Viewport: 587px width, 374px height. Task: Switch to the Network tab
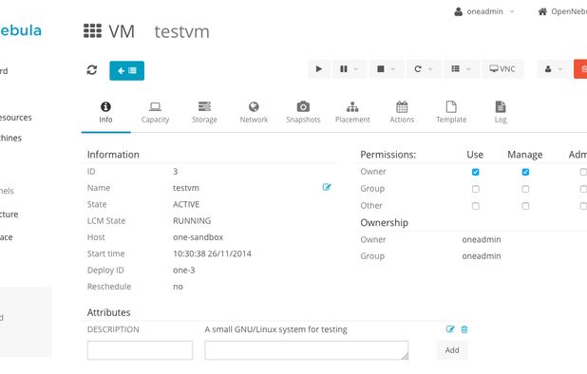(x=254, y=112)
